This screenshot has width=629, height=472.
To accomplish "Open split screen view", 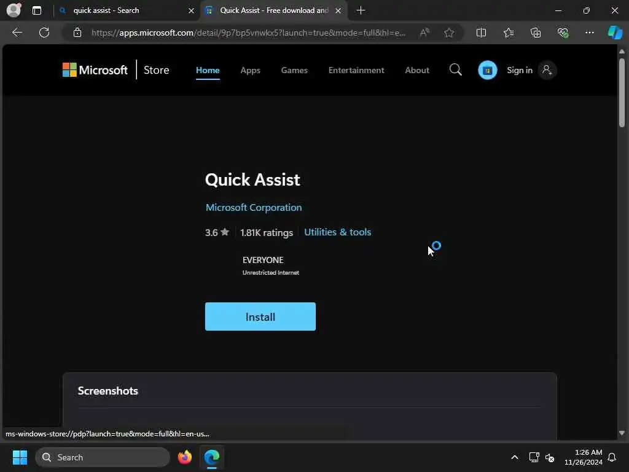I will click(x=481, y=33).
